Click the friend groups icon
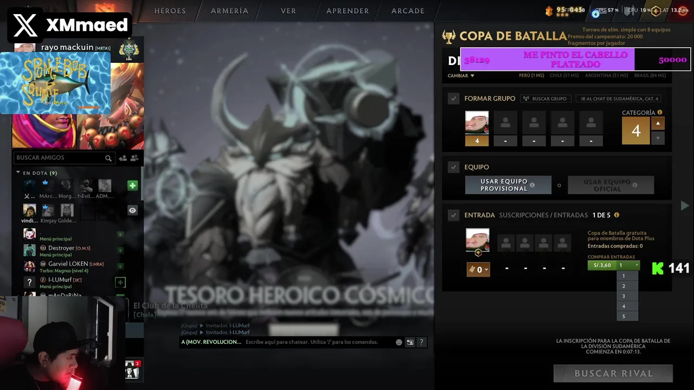Image resolution: width=694 pixels, height=390 pixels. pyautogui.click(x=134, y=158)
